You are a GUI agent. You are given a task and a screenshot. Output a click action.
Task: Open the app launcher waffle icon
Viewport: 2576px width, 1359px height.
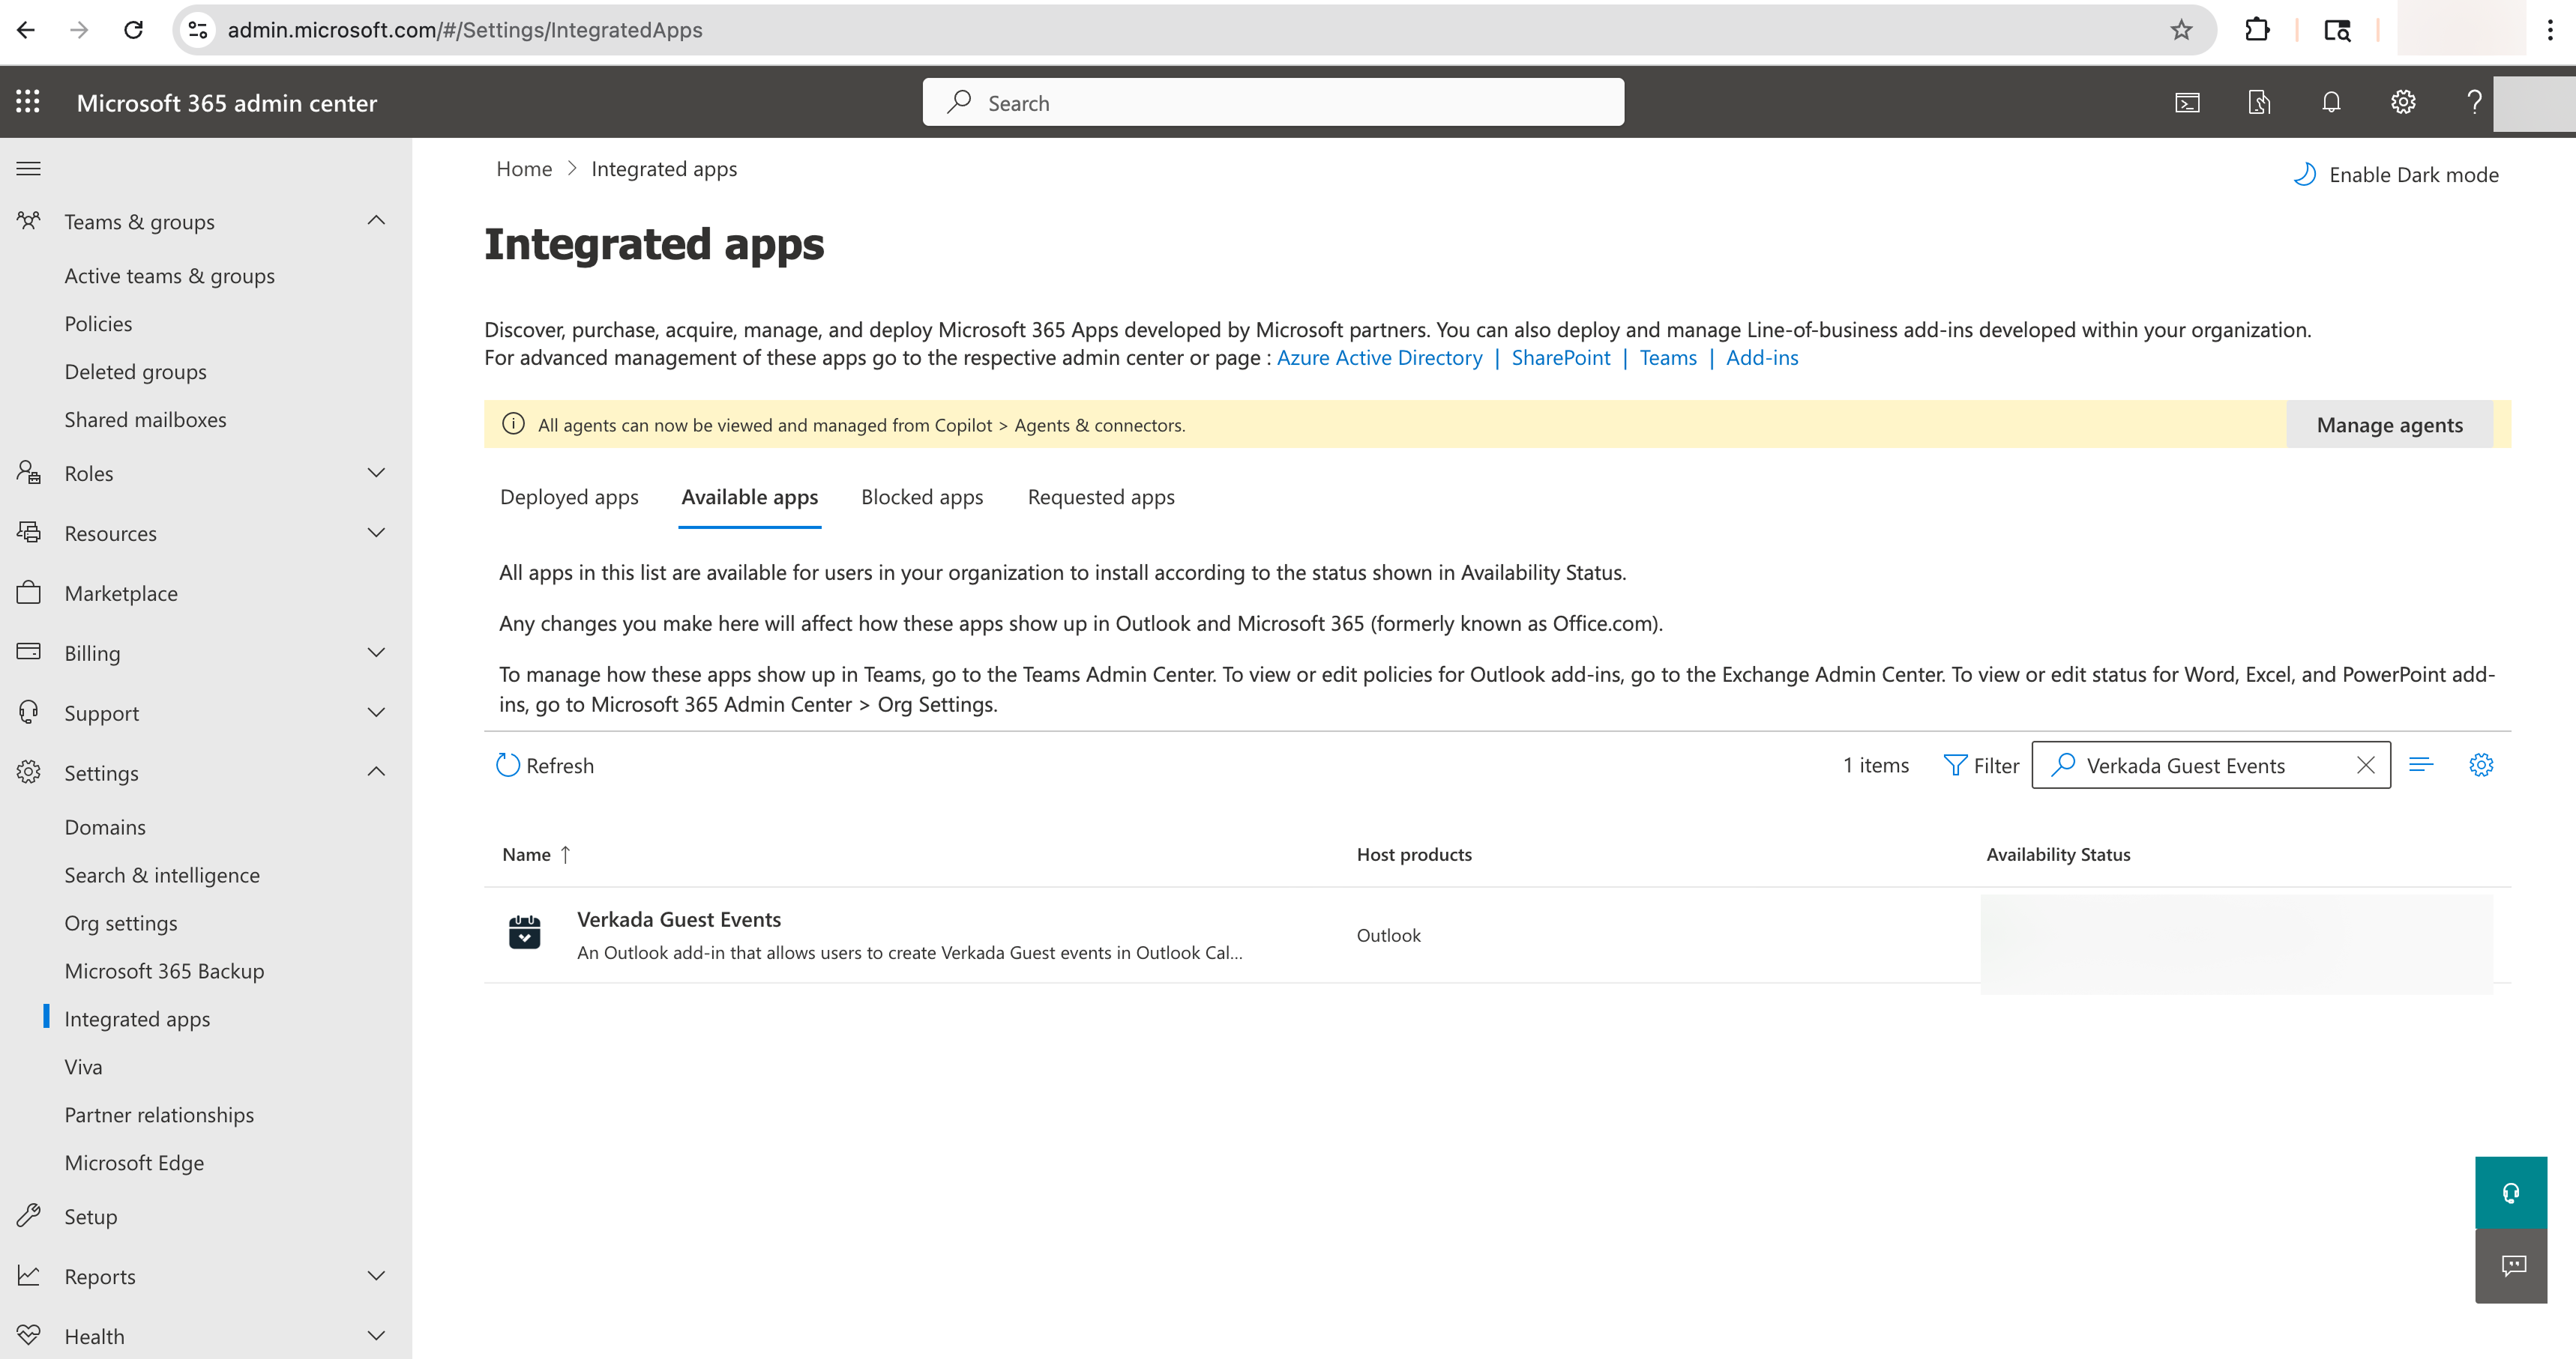click(28, 102)
